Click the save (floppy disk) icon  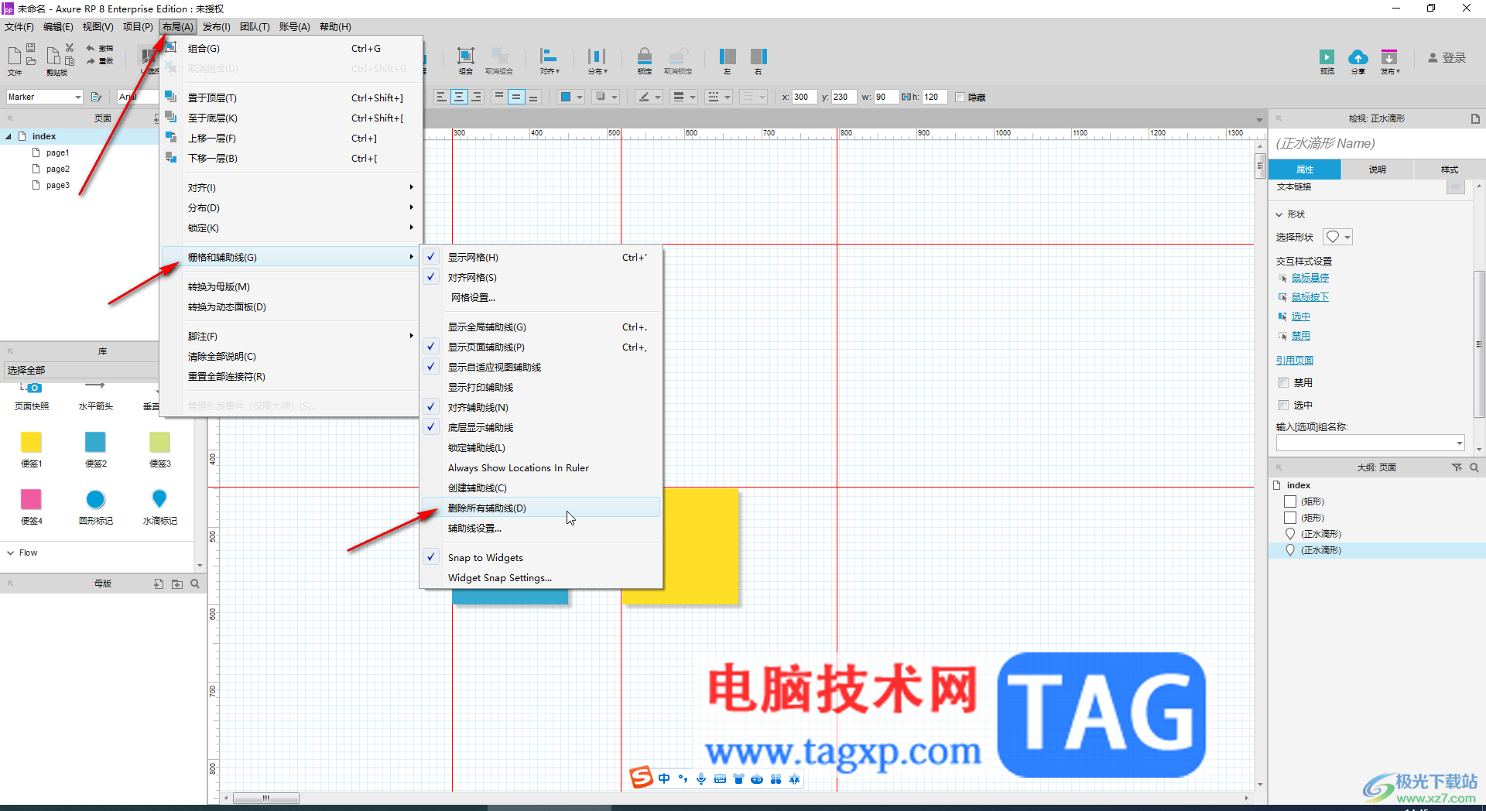pyautogui.click(x=31, y=48)
